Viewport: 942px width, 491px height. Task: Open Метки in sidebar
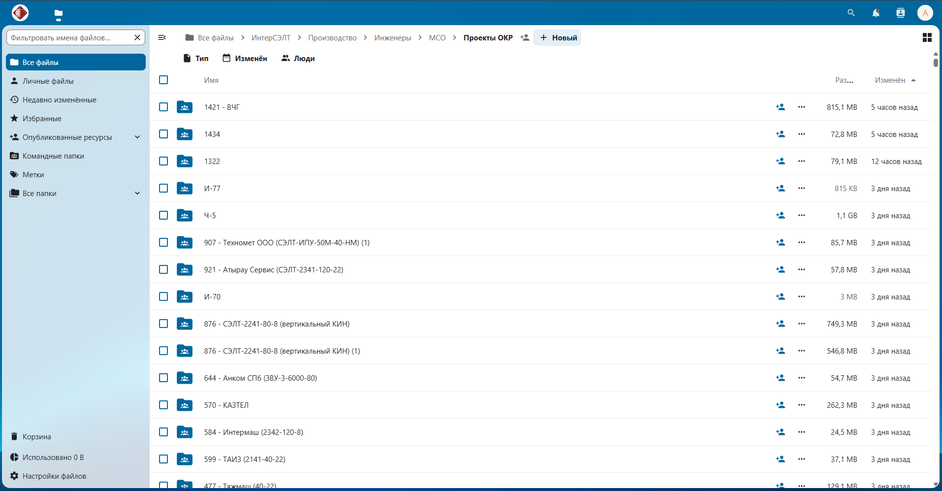point(76,174)
